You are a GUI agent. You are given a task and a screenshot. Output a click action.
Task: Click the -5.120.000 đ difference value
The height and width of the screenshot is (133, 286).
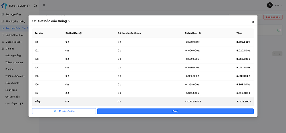[x=192, y=76]
